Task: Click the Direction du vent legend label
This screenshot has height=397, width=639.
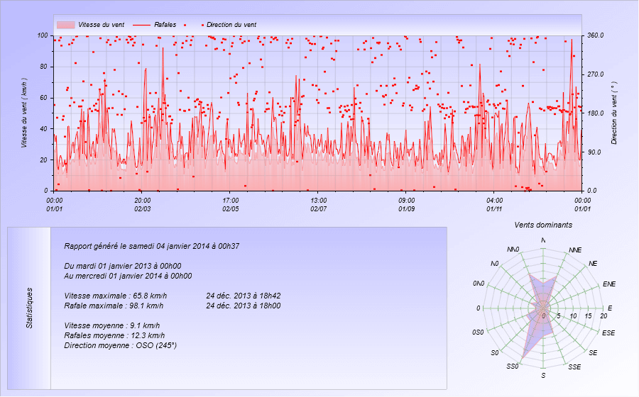Action: point(231,25)
